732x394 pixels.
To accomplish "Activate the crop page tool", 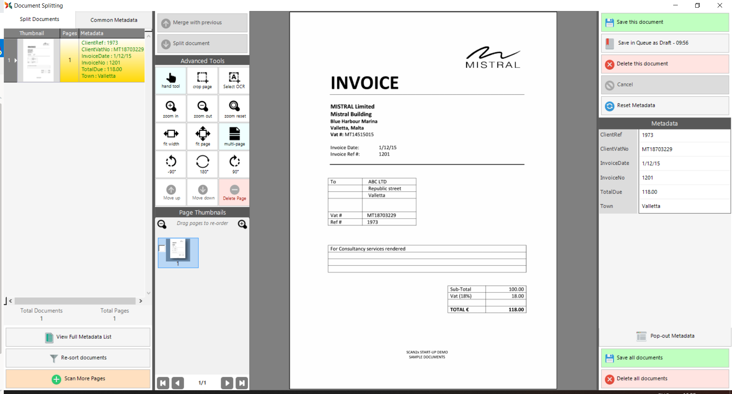I will [202, 80].
